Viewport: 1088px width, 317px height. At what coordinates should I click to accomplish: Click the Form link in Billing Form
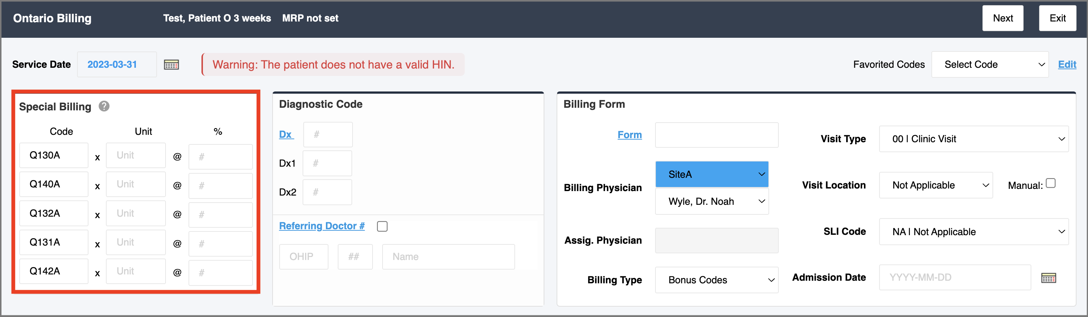629,135
